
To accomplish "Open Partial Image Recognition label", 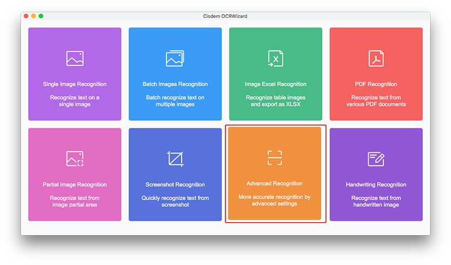I will [x=74, y=185].
